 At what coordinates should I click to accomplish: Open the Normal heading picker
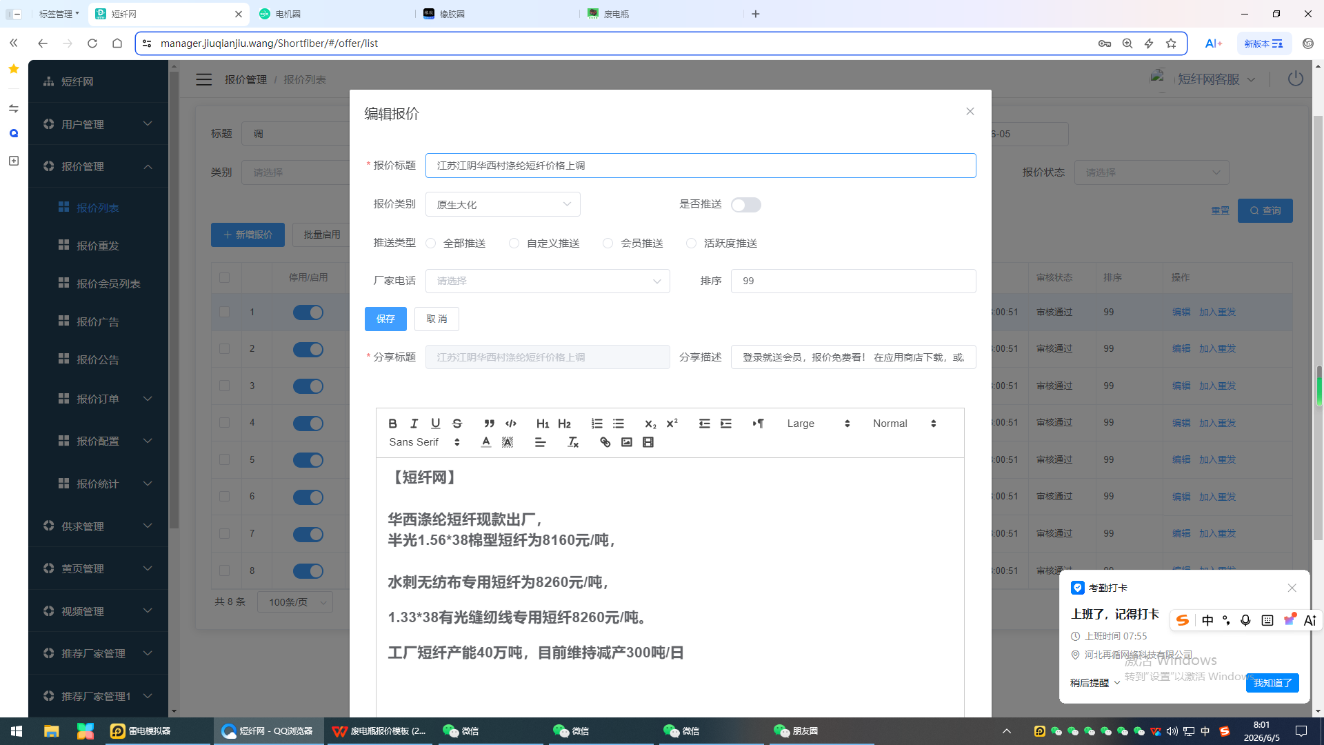click(904, 424)
